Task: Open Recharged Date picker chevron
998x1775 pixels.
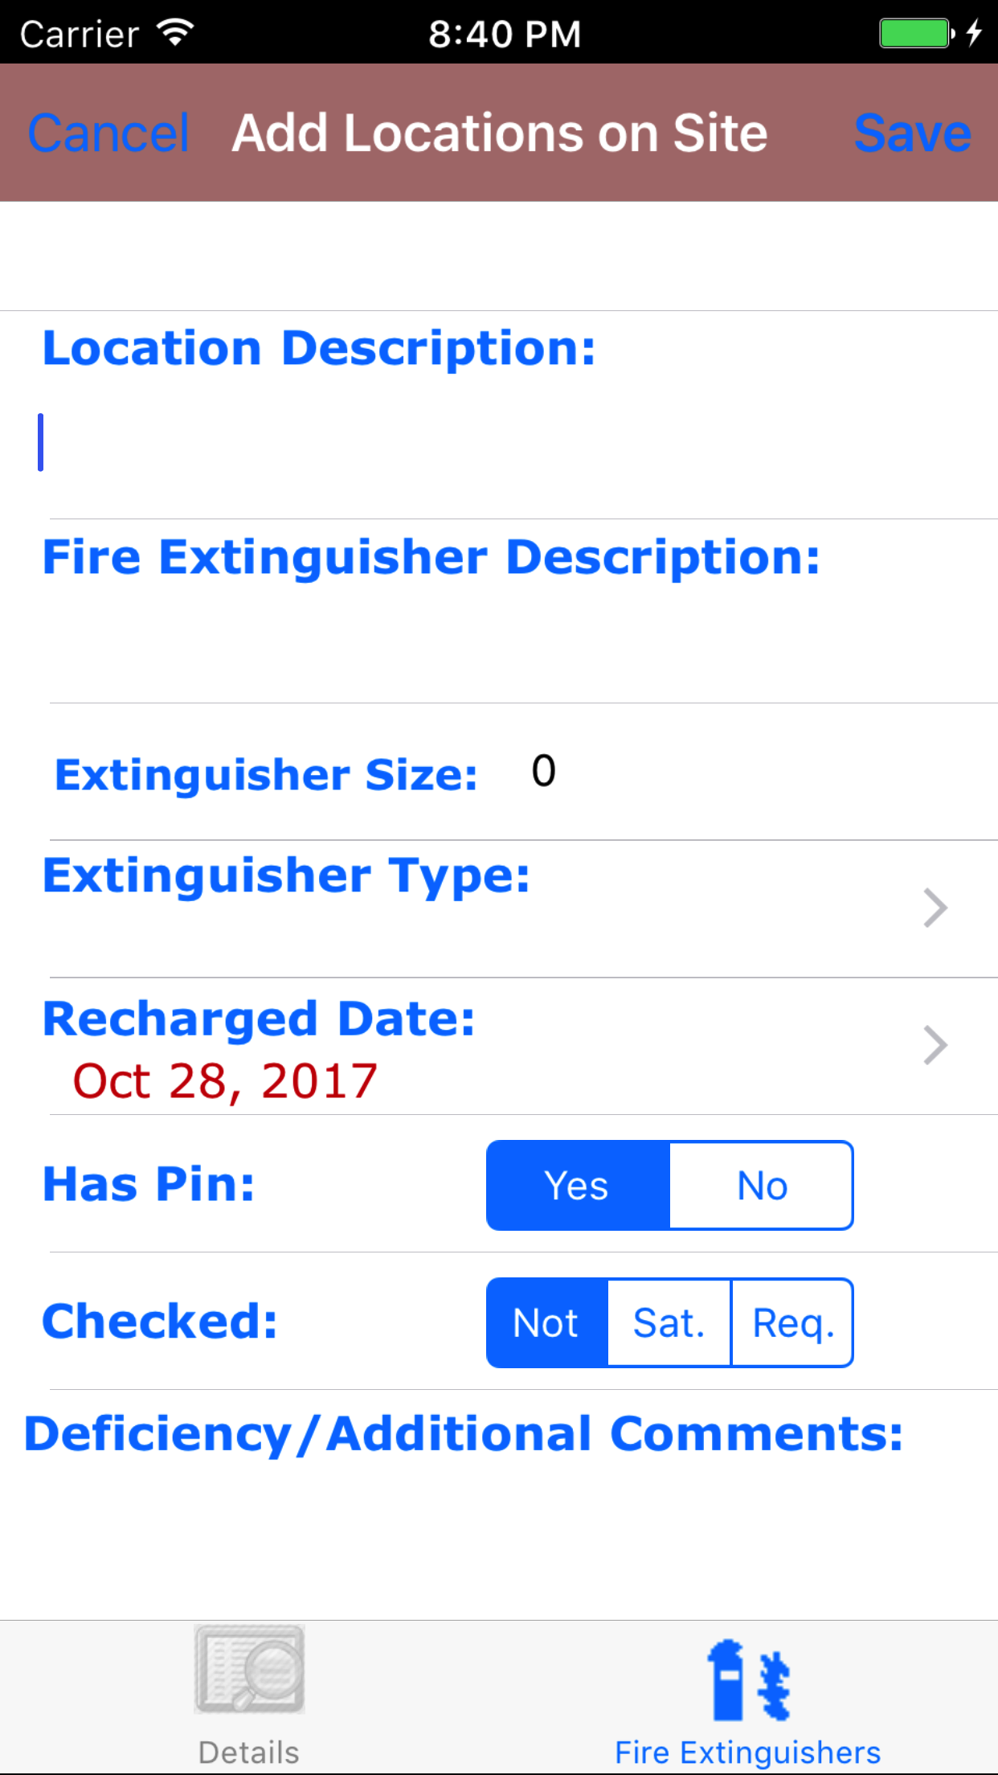Action: (935, 1045)
